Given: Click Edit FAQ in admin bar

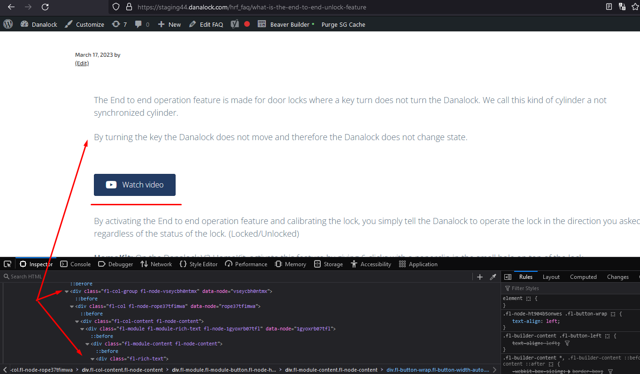Looking at the screenshot, I should 206,24.
